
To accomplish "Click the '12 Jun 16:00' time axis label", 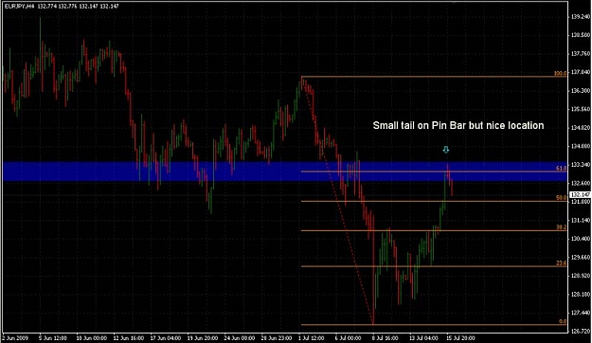I will pyautogui.click(x=129, y=338).
